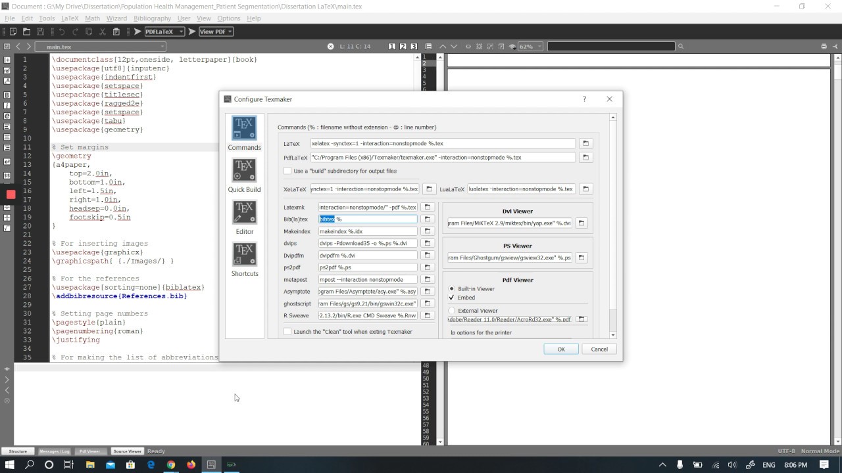Jump to bookmark 3

tap(413, 47)
